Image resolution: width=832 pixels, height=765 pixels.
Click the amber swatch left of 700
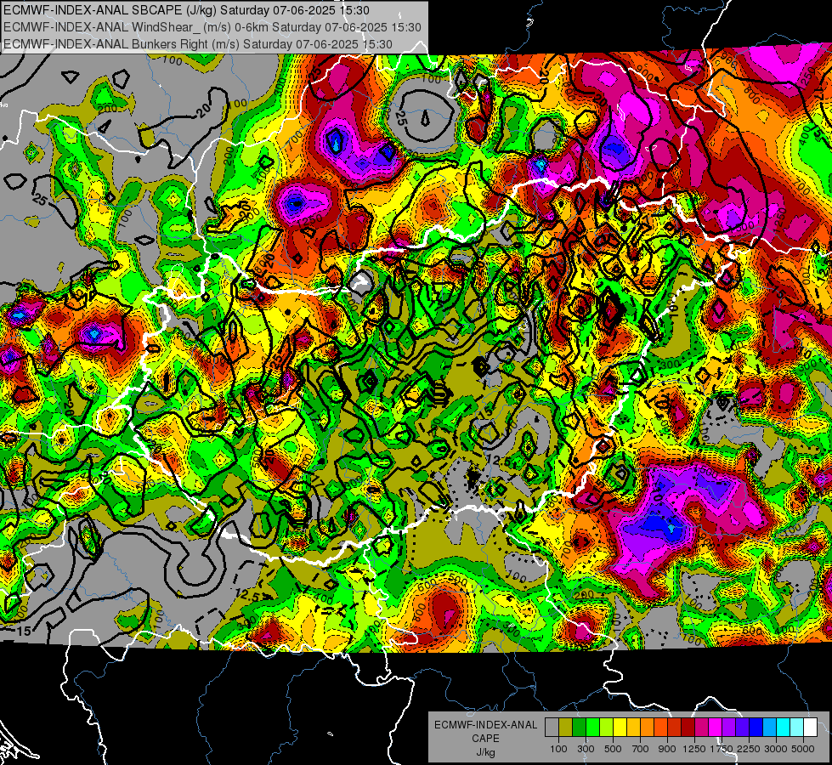[x=633, y=728]
